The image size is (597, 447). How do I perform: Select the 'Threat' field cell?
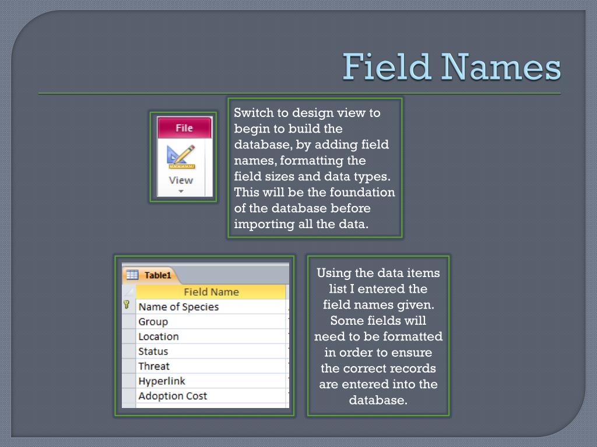tap(210, 366)
